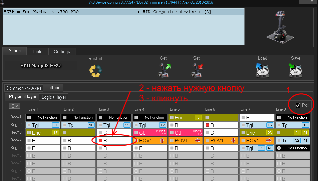Click the Enc 17 cell in Line 1
Image resolution: width=318 pixels, height=181 pixels.
[43, 133]
